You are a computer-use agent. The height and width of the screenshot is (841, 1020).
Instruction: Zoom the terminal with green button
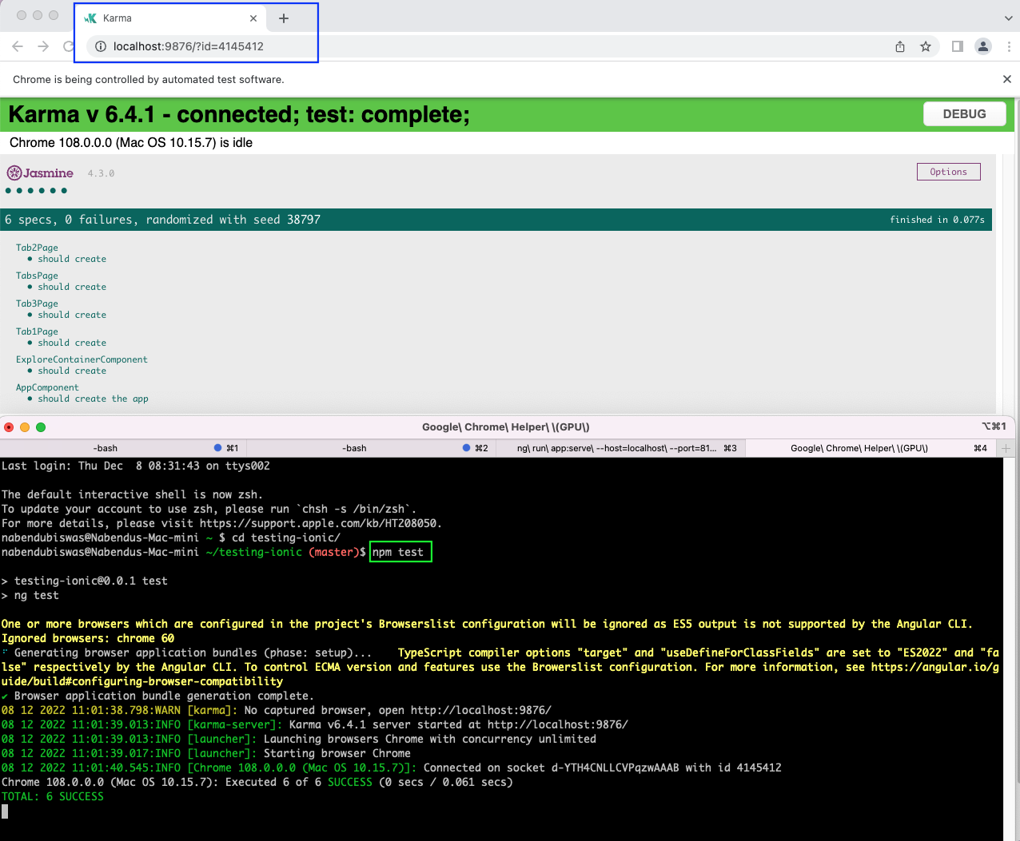(x=41, y=427)
